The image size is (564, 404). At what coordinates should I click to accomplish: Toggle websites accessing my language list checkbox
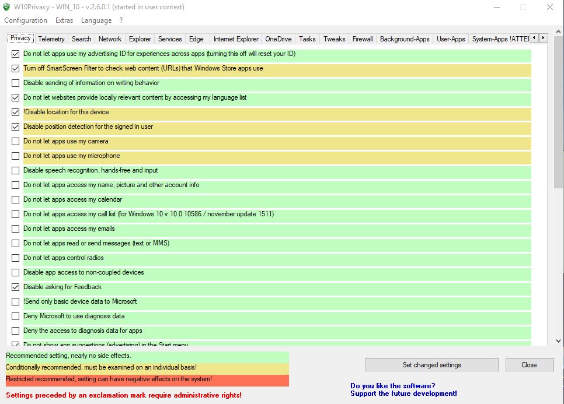(x=15, y=98)
